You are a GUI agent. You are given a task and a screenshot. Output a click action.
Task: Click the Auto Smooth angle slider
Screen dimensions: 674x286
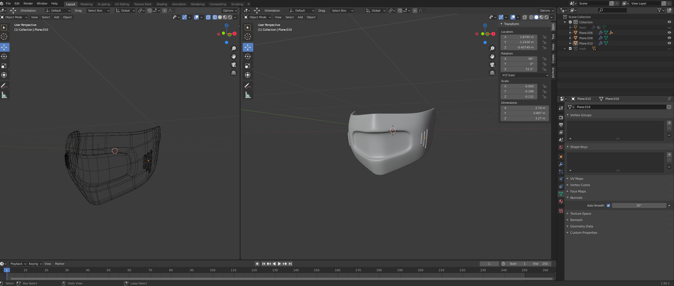tap(639, 205)
